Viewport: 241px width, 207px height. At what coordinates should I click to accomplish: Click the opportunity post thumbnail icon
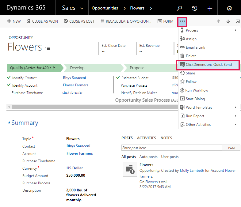pyautogui.click(x=130, y=170)
